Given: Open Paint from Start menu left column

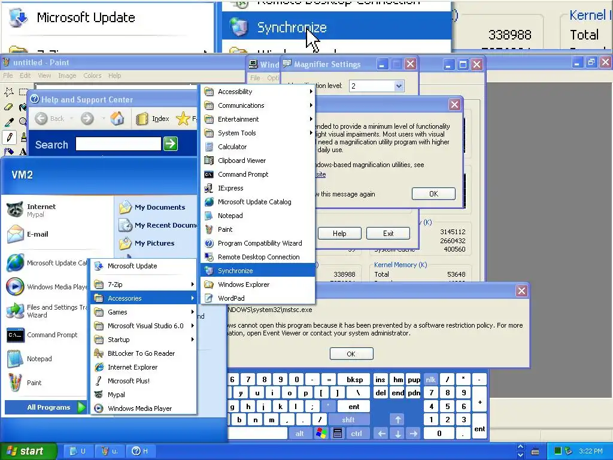Looking at the screenshot, I should pyautogui.click(x=47, y=383).
